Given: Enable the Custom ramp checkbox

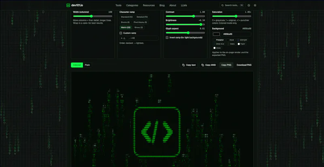Looking at the screenshot, I should 121,33.
